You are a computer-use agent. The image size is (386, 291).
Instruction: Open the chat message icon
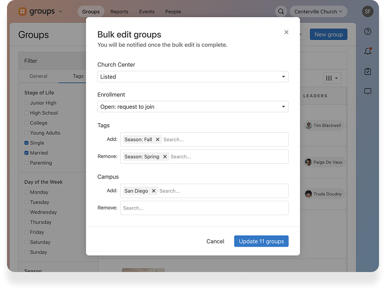(x=368, y=91)
